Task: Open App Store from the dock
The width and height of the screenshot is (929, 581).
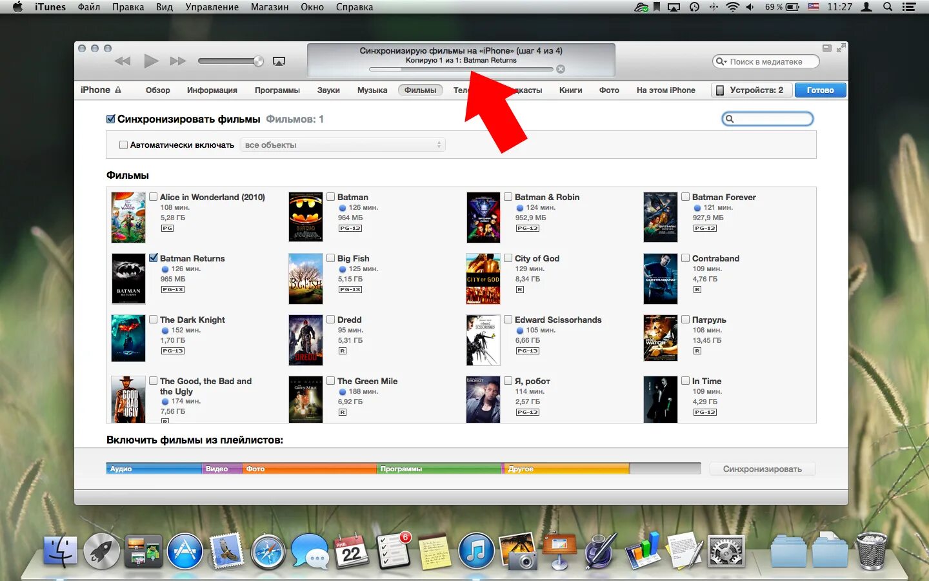Action: click(185, 552)
